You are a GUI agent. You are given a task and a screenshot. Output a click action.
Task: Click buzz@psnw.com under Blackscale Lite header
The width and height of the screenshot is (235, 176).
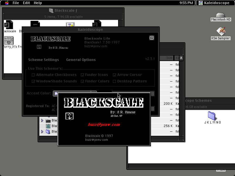(x=96, y=46)
